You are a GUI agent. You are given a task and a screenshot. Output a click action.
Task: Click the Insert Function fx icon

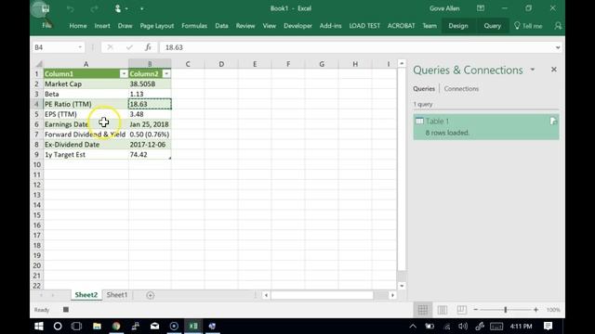pyautogui.click(x=148, y=47)
